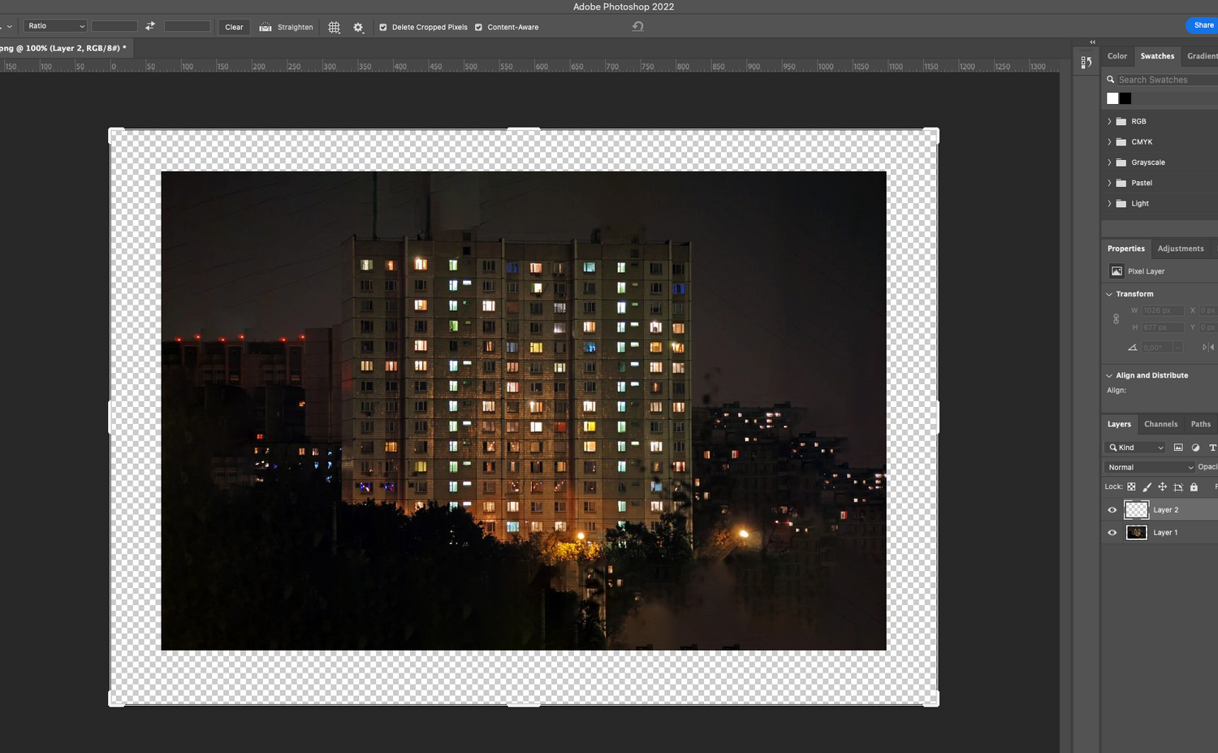Filter layers by adjustment layers

click(x=1195, y=448)
